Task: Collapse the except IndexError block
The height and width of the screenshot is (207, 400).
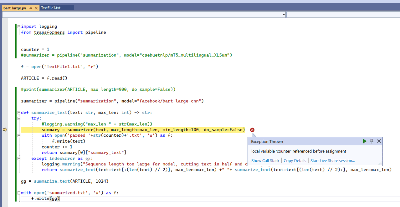Action: pos(19,158)
